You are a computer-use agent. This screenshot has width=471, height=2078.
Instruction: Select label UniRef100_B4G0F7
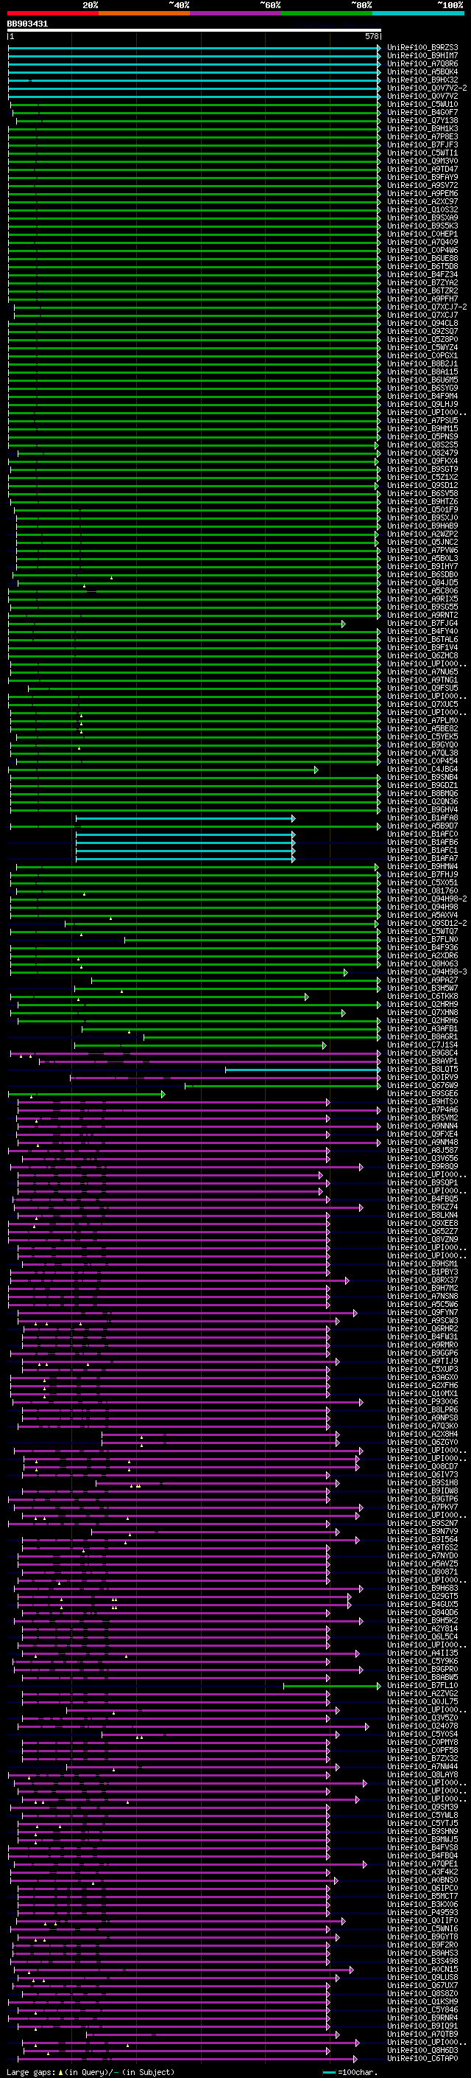coord(422,112)
